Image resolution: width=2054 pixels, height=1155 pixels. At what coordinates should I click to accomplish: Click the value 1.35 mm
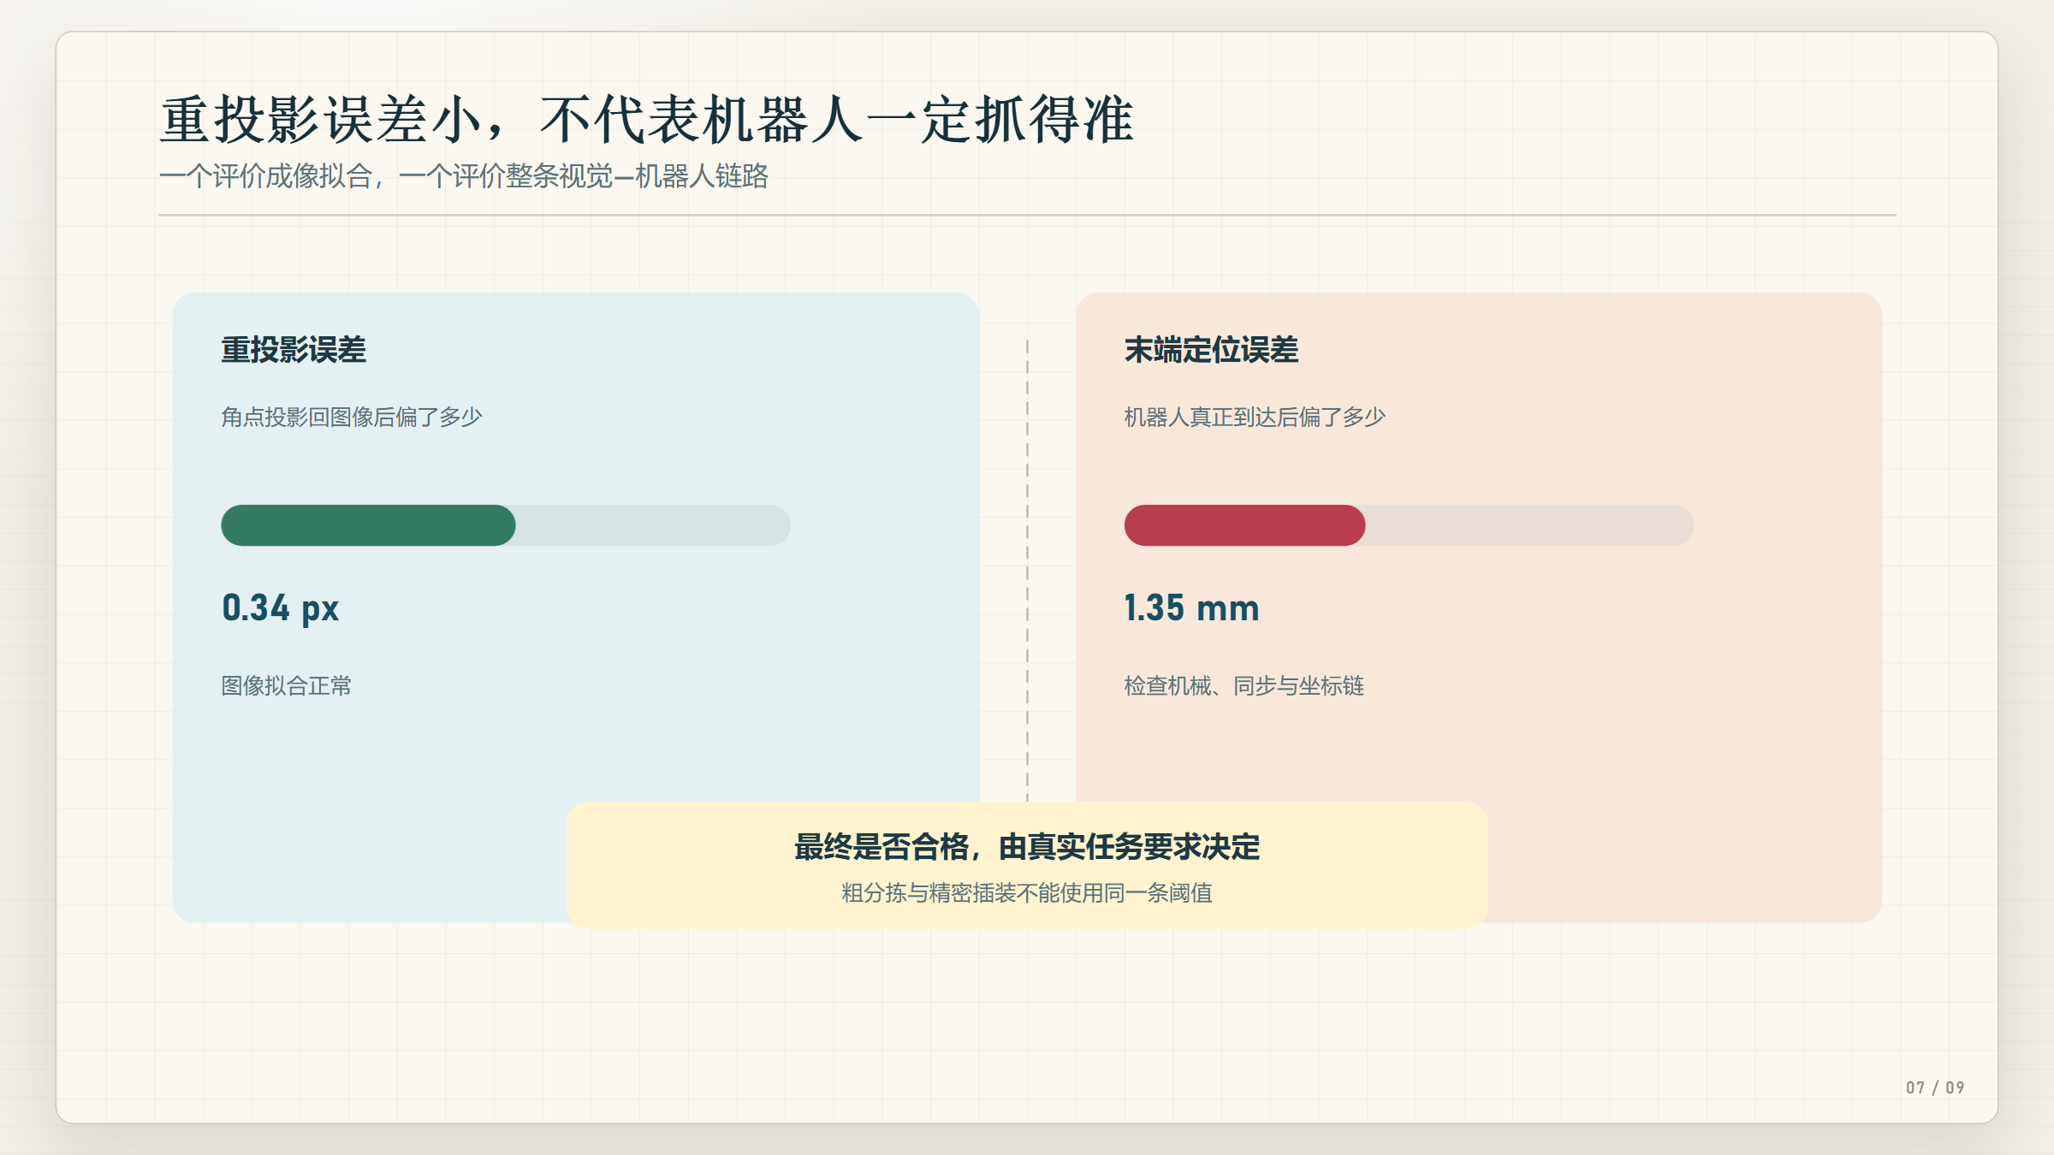[1191, 608]
